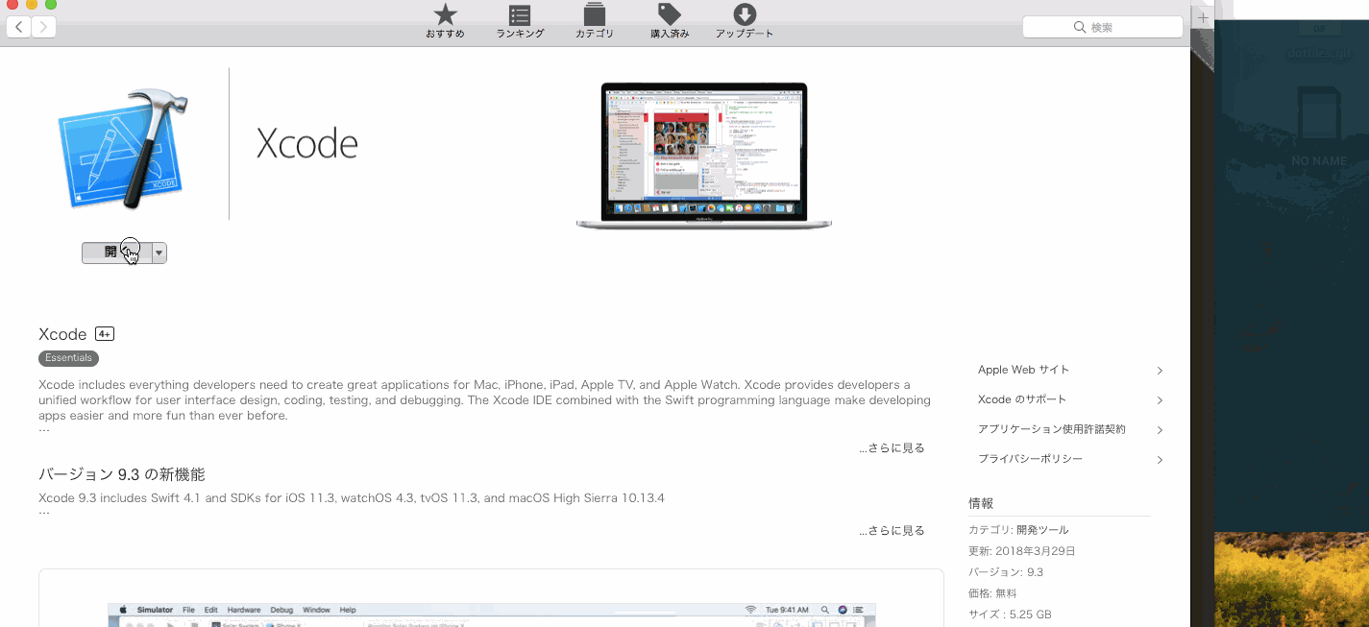Click the 'サイズ: 5.25 GB' info line
Viewport: 1369px width, 627px height.
click(1010, 615)
